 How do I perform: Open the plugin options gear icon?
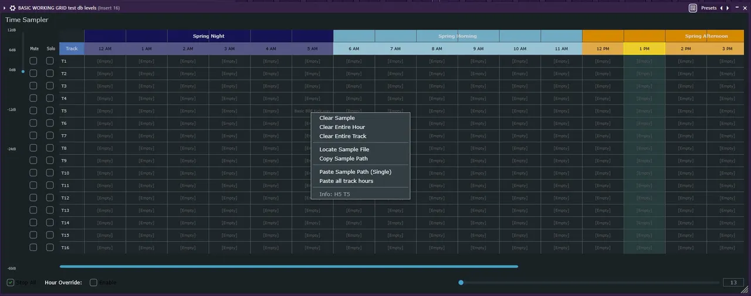(12, 8)
